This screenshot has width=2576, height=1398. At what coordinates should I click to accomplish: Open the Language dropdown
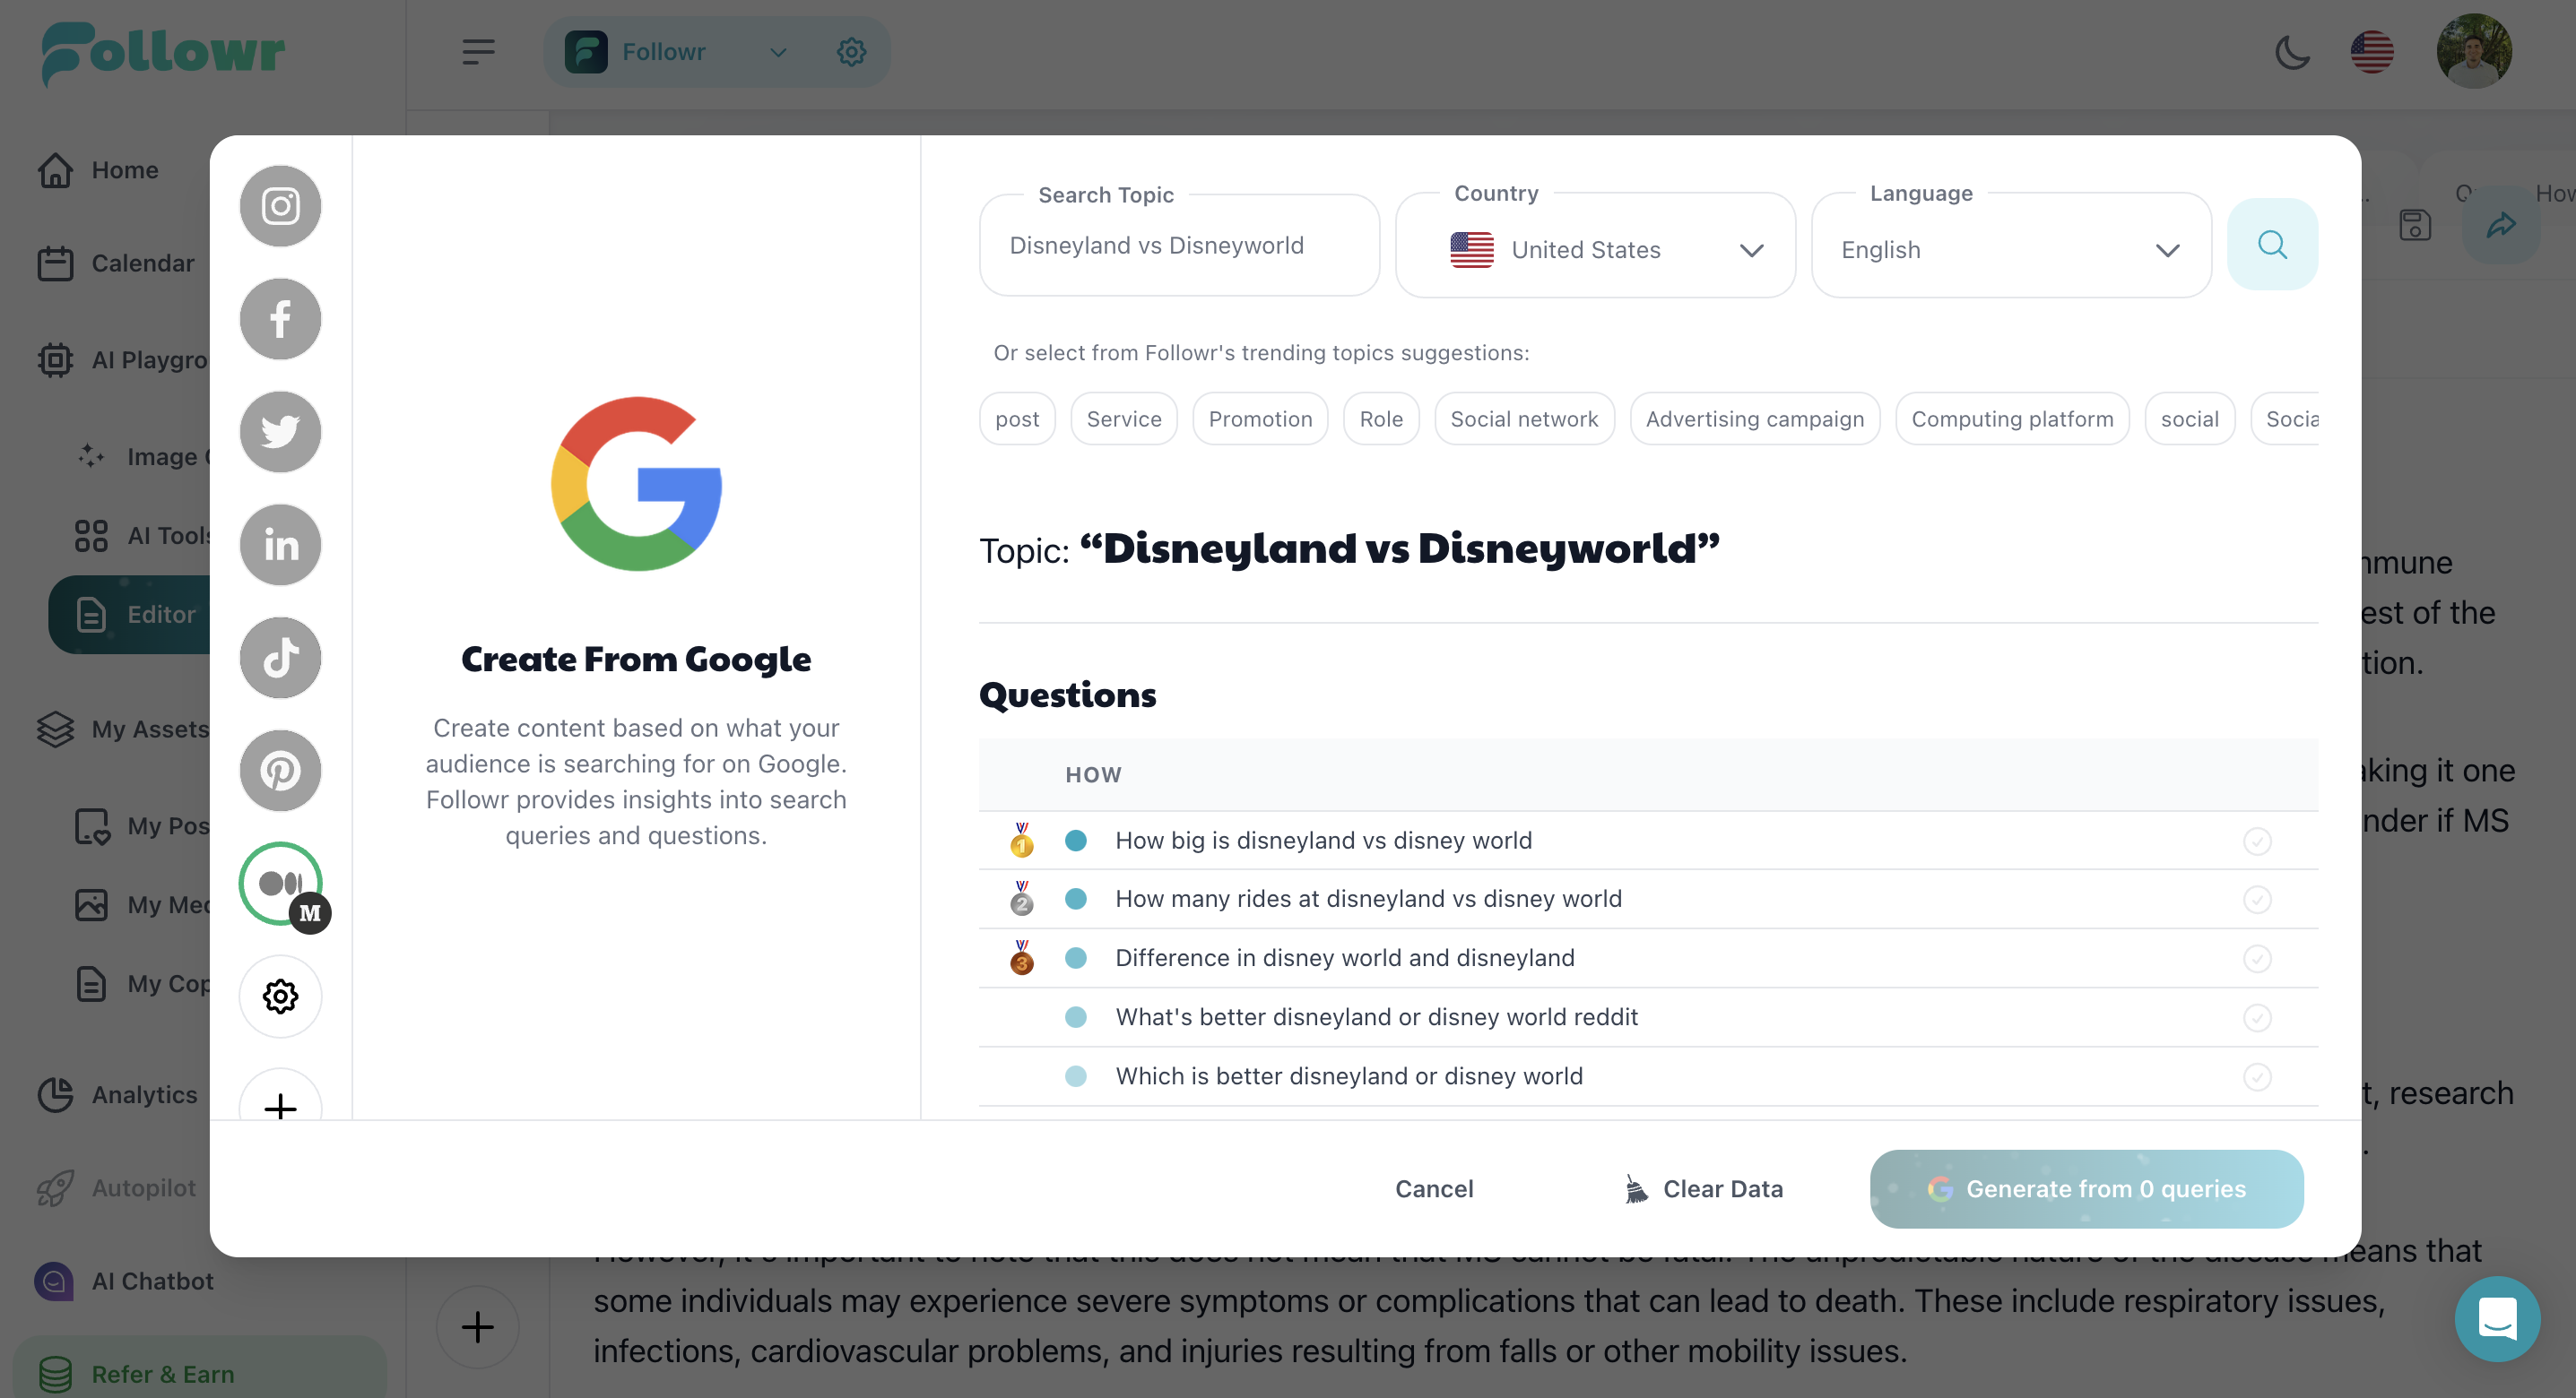pyautogui.click(x=2167, y=250)
